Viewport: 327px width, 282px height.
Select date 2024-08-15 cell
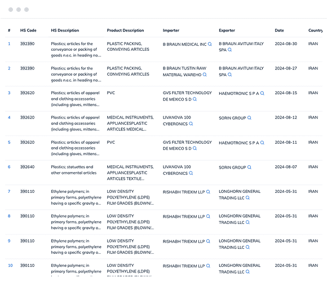pos(286,93)
